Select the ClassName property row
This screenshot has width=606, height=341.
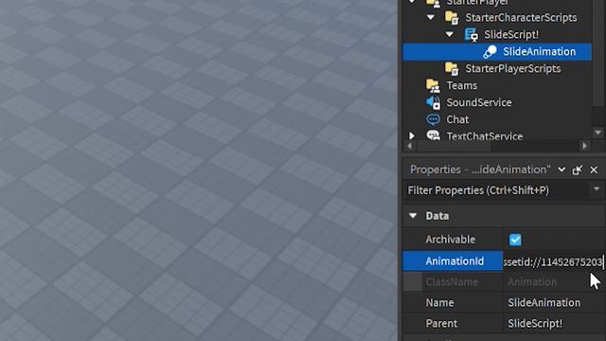(x=504, y=282)
